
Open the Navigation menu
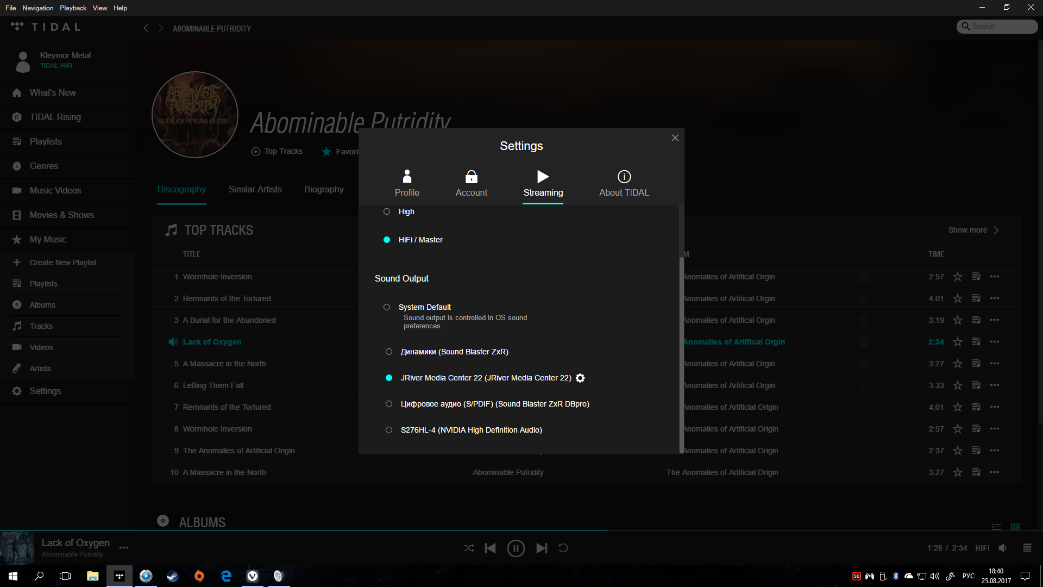point(37,8)
